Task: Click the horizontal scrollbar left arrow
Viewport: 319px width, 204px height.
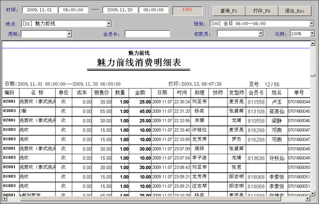Action: pos(4,199)
